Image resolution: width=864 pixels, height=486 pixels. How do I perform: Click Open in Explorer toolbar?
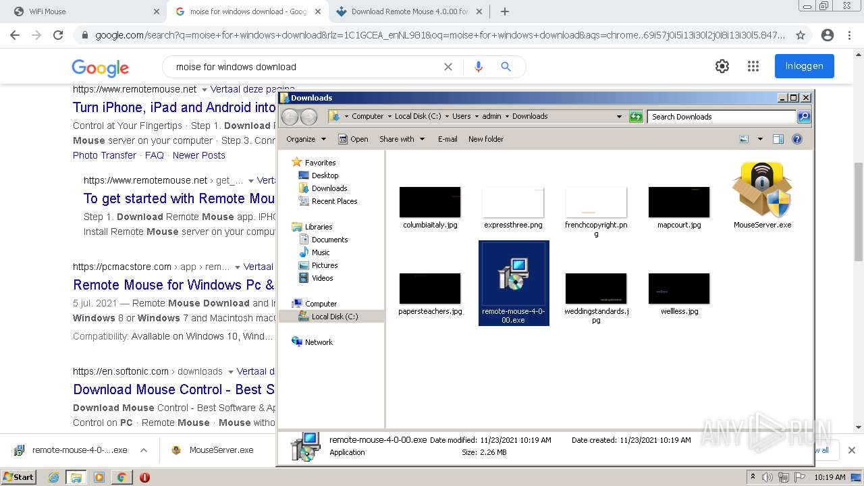(x=353, y=139)
